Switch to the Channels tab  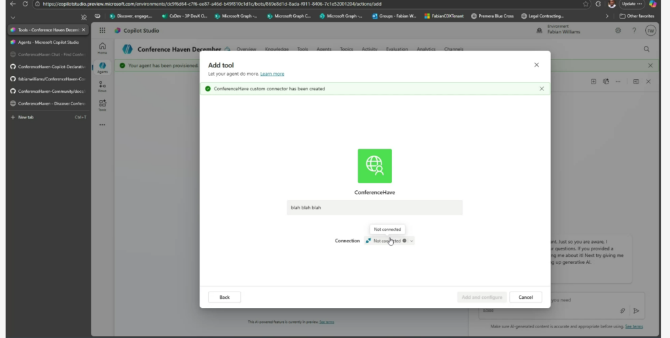pos(454,49)
